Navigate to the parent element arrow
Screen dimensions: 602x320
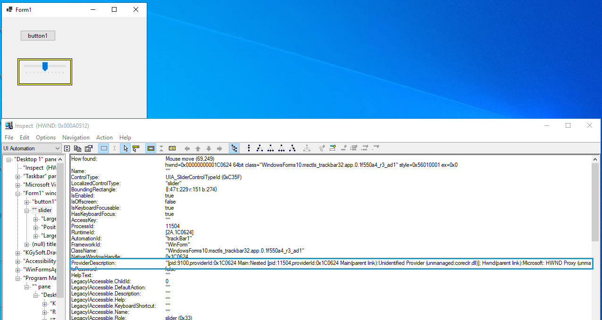point(198,148)
